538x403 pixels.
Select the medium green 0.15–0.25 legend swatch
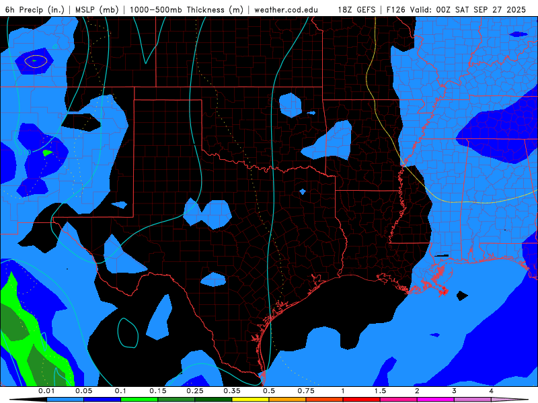(176, 400)
